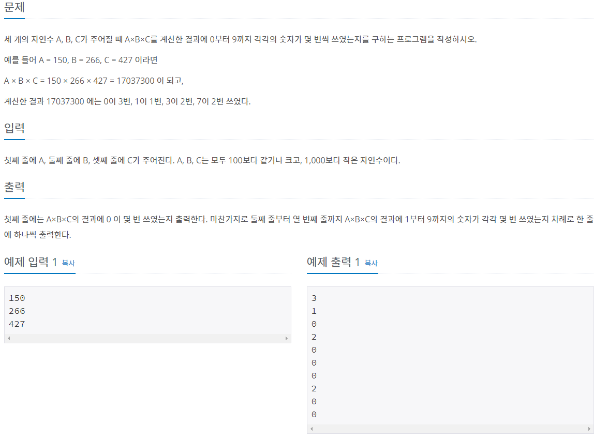Click the 복사 link beside 예제 출력 1

pos(371,263)
